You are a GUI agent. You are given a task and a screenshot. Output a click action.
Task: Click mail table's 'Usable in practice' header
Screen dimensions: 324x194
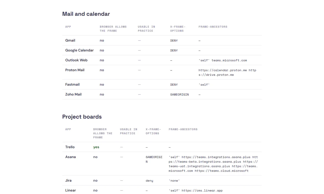146,29
